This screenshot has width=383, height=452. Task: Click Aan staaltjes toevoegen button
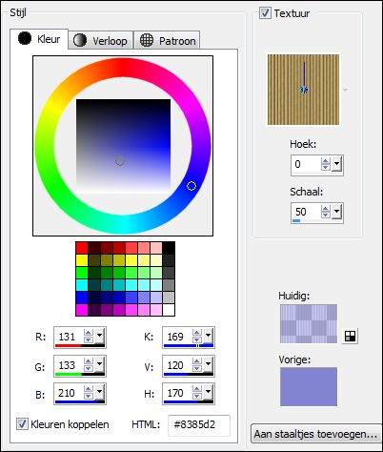click(316, 434)
